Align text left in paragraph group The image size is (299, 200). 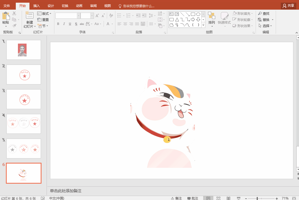click(x=119, y=24)
